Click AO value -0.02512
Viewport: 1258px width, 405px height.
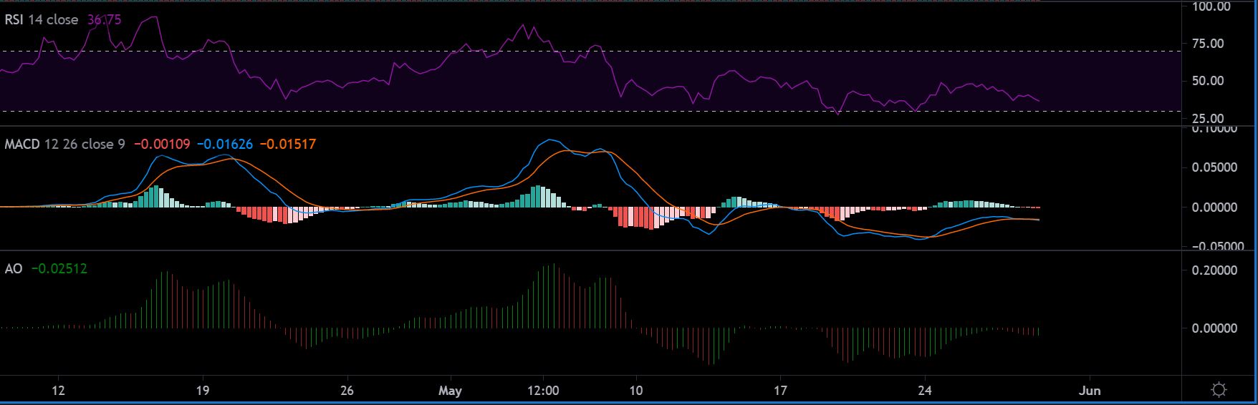point(59,269)
